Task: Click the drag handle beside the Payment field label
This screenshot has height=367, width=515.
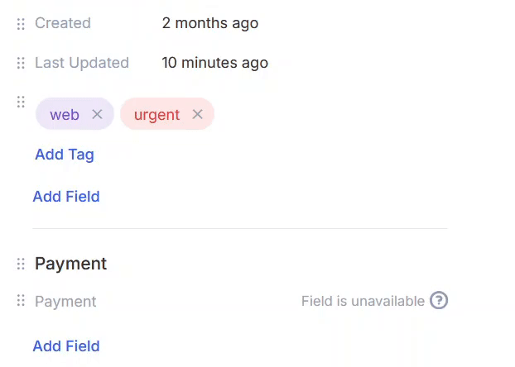Action: [x=22, y=302]
